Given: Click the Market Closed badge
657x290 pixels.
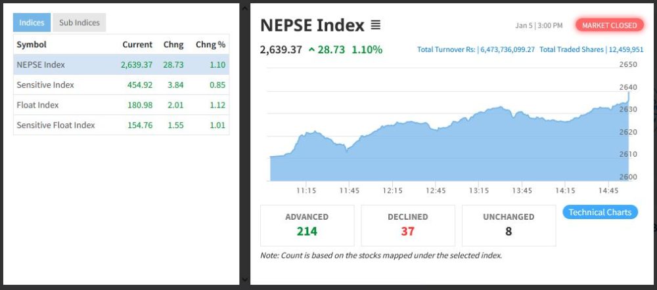Looking at the screenshot, I should click(x=610, y=26).
